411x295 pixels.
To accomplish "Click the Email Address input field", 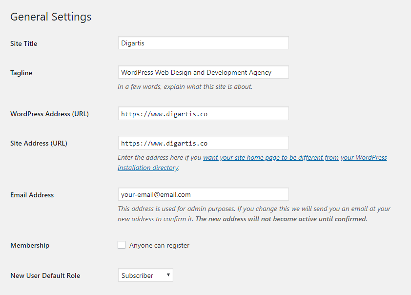I will pos(204,194).
